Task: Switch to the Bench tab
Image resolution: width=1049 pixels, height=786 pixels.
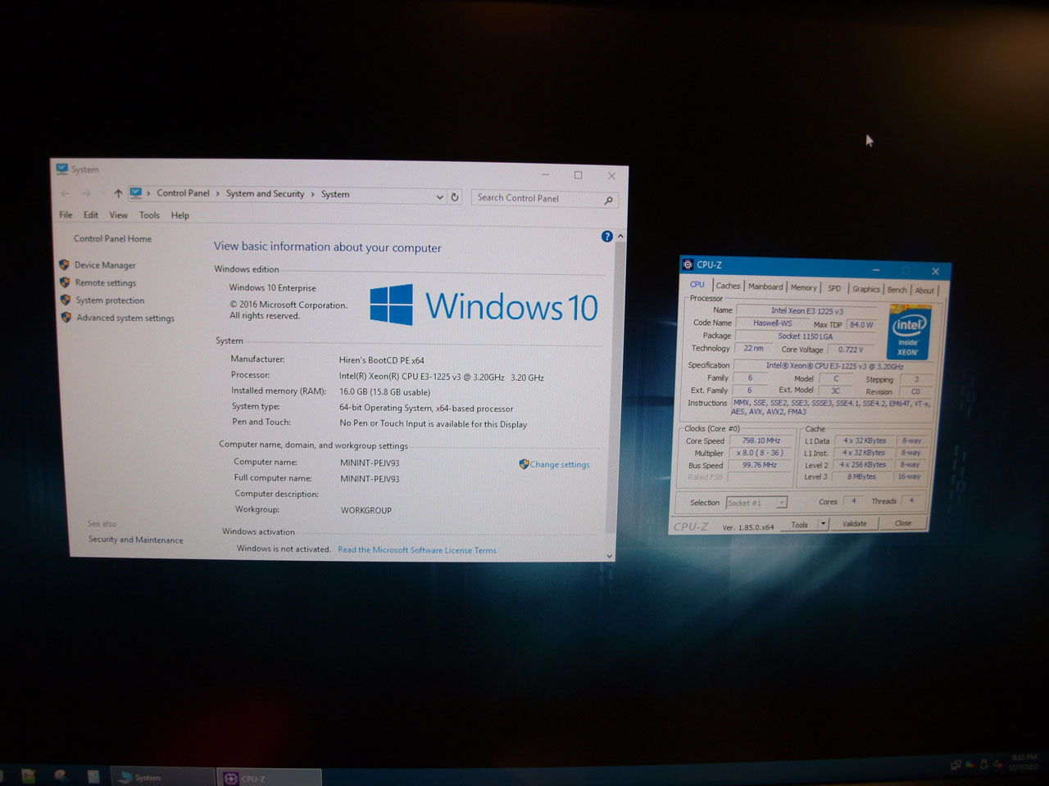Action: [897, 290]
